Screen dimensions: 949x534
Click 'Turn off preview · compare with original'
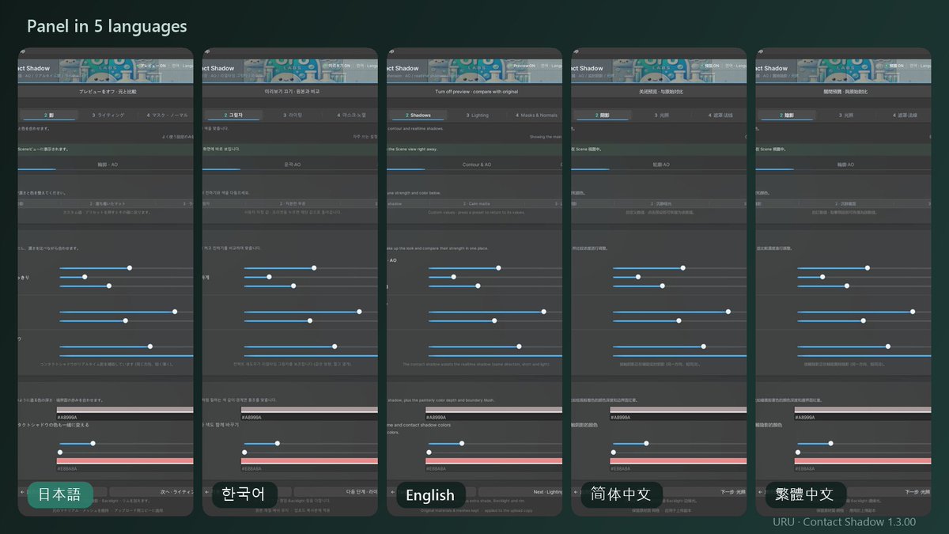click(475, 92)
